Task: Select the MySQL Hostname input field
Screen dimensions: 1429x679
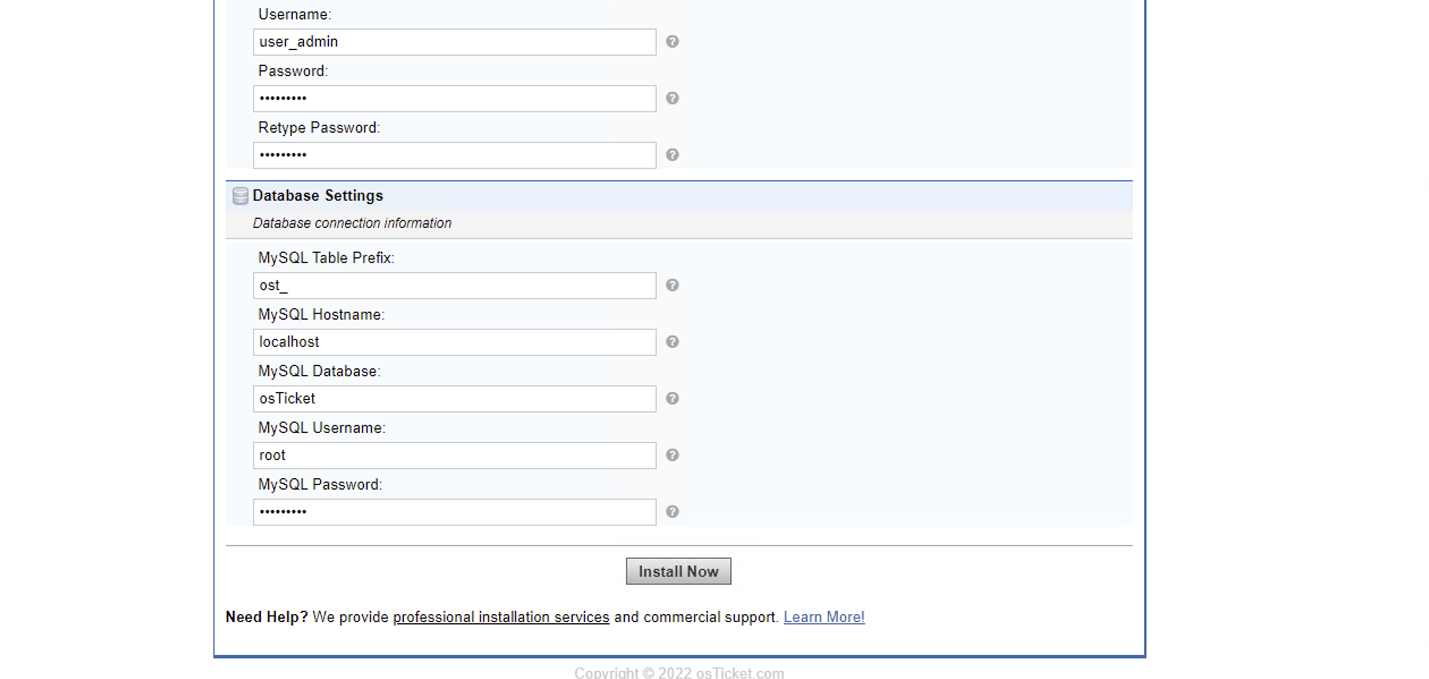Action: coord(455,341)
